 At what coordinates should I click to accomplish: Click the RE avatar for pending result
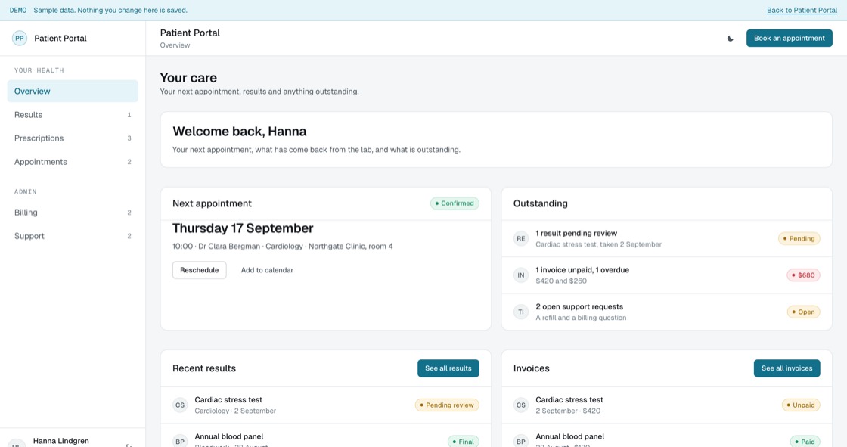click(x=521, y=238)
